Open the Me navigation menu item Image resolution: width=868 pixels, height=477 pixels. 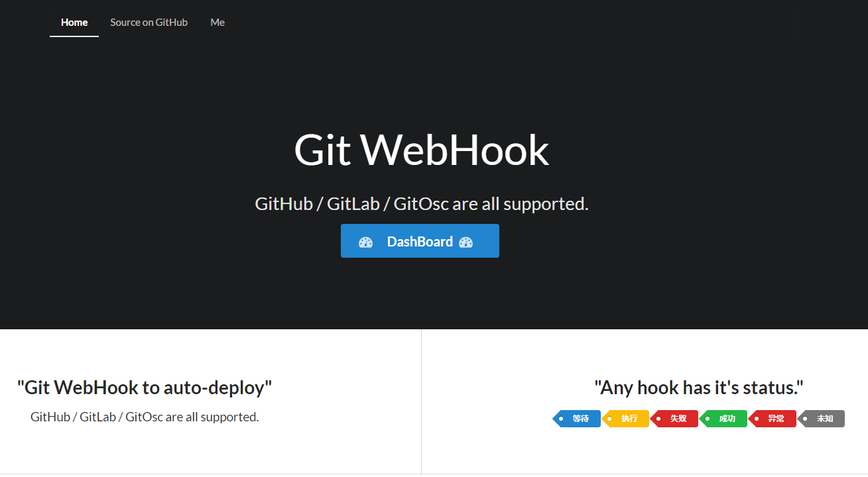point(217,22)
